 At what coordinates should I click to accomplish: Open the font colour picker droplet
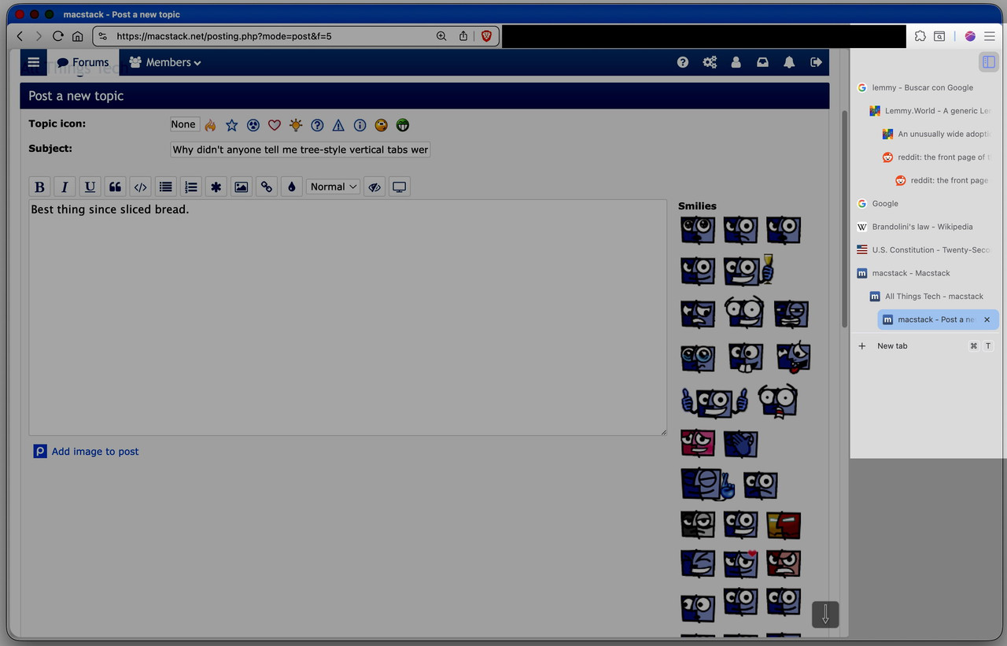point(291,186)
